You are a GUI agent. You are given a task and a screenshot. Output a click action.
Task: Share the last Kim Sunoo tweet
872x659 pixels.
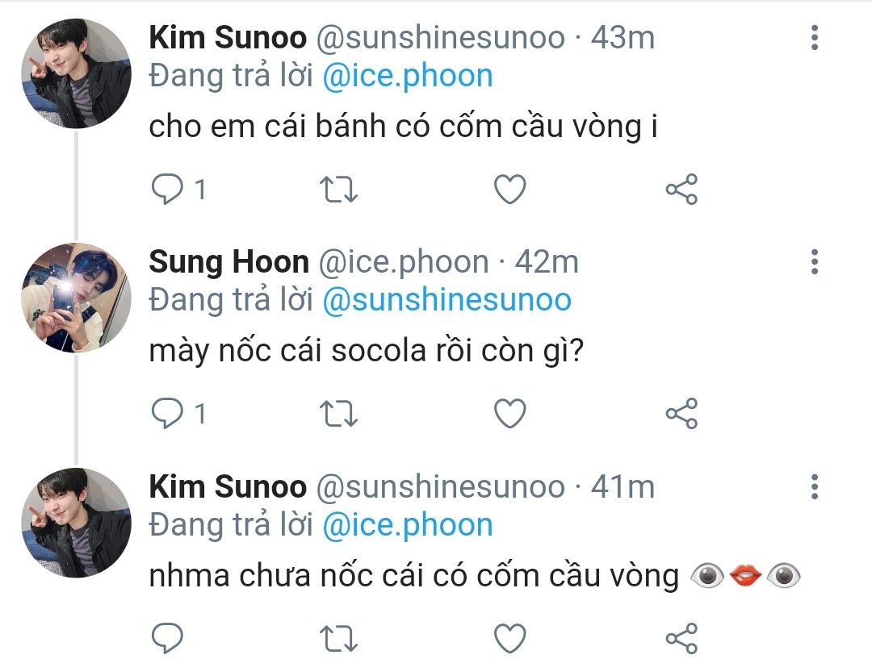(681, 638)
